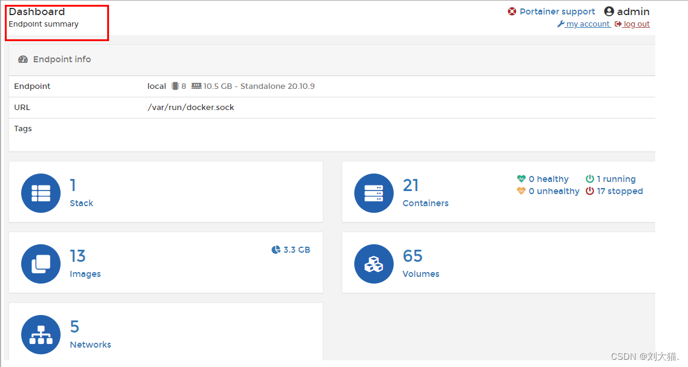Viewport: 688px width, 367px height.
Task: Click the wrench icon beside my account
Action: [561, 24]
